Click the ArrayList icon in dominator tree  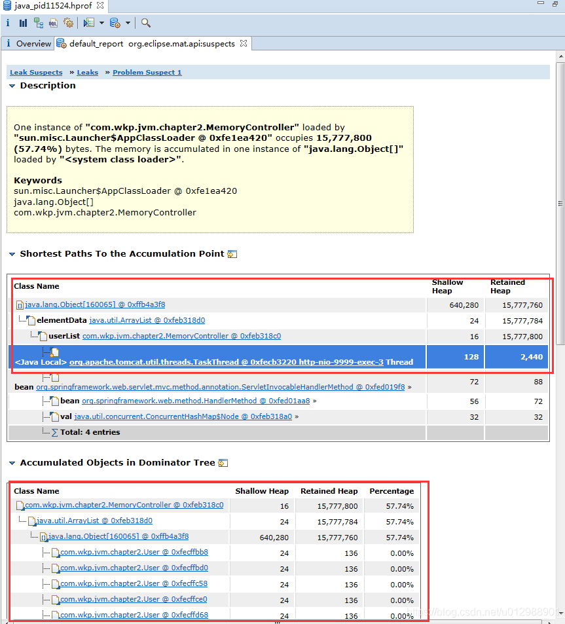click(x=32, y=521)
